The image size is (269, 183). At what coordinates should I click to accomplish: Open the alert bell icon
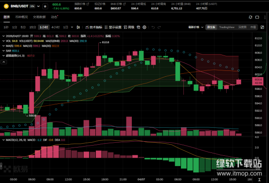coord(251,17)
